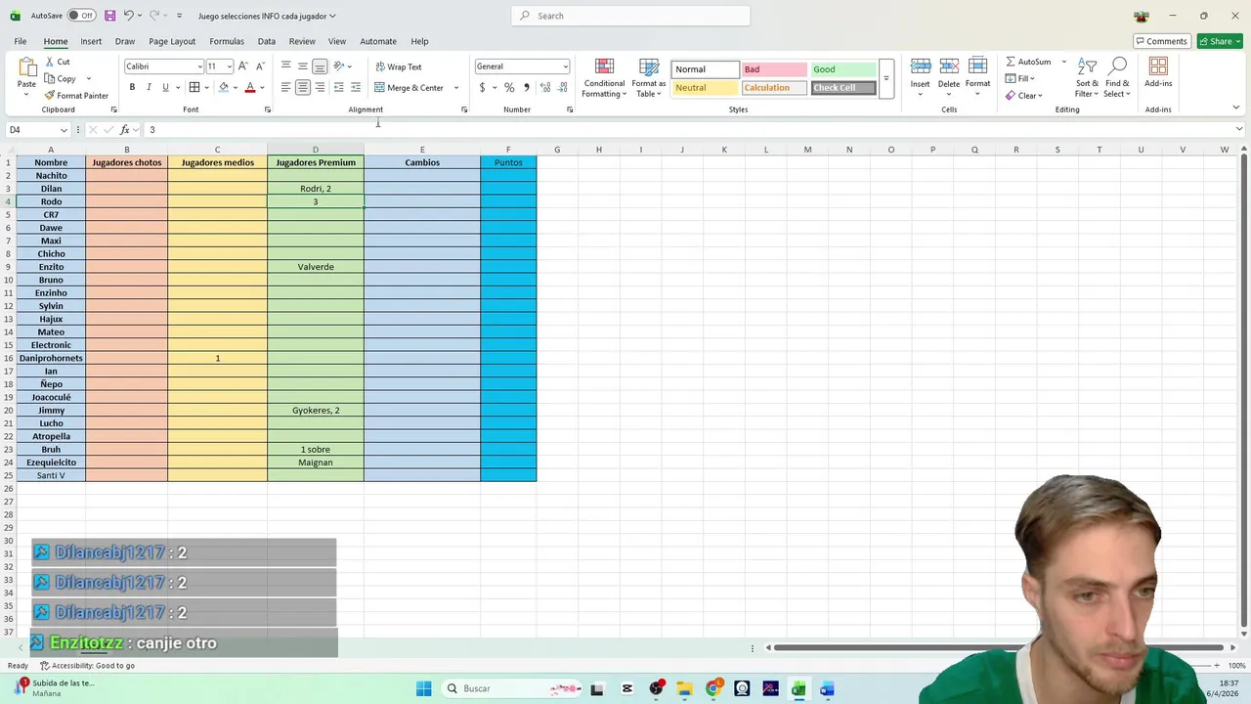
Task: Collapse the ribbon with chevron
Action: click(x=1235, y=109)
